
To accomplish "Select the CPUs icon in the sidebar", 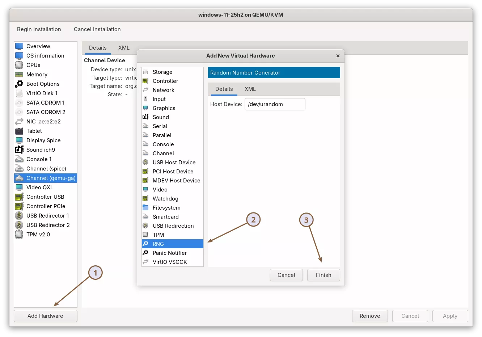I will (x=19, y=65).
